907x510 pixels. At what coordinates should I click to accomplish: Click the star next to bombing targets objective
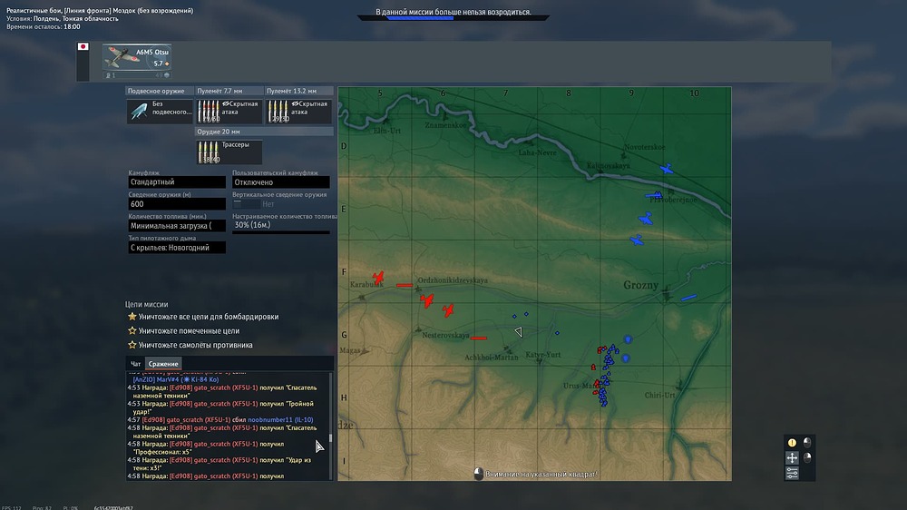click(132, 317)
